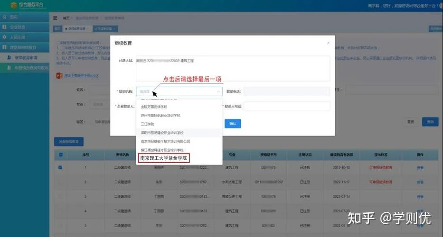
Task: Collapse the 建造师继续教育 sidebar group
Action: (25, 47)
